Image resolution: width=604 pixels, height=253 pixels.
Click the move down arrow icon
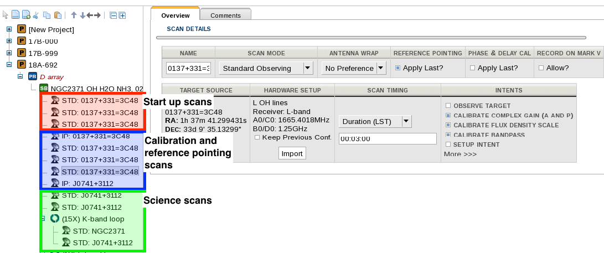pyautogui.click(x=82, y=15)
